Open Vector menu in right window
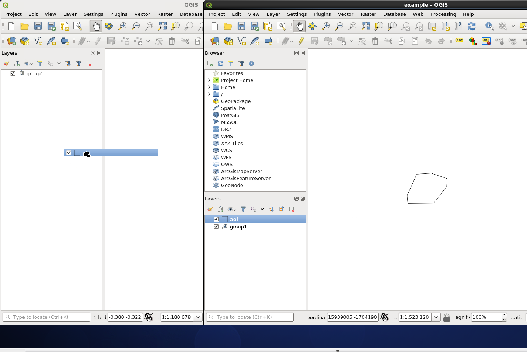527x352 pixels. coord(345,14)
